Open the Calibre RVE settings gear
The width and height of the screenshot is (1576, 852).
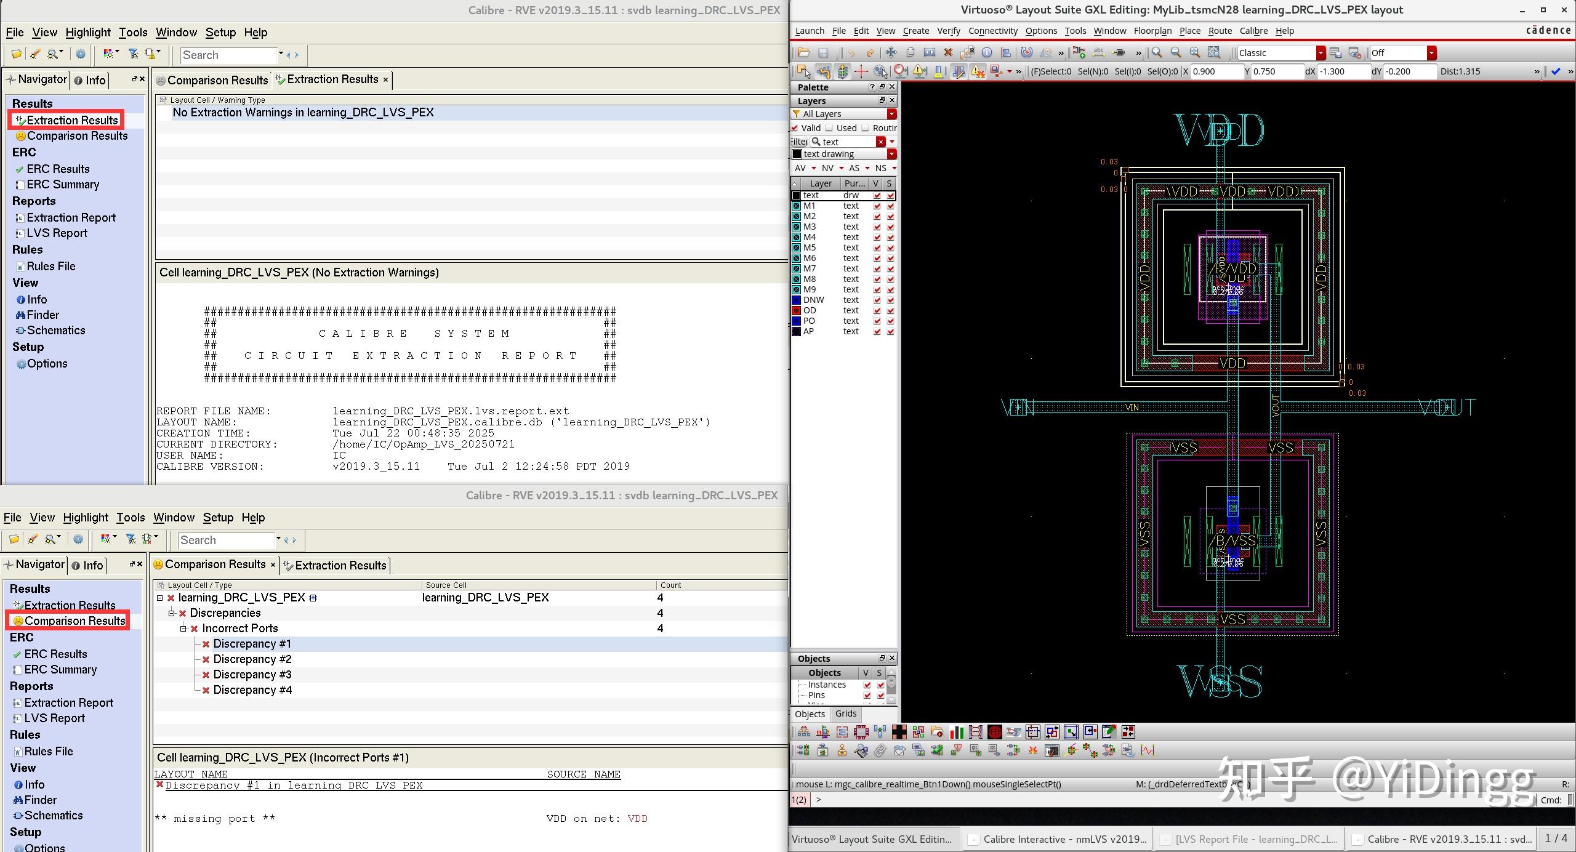(80, 54)
